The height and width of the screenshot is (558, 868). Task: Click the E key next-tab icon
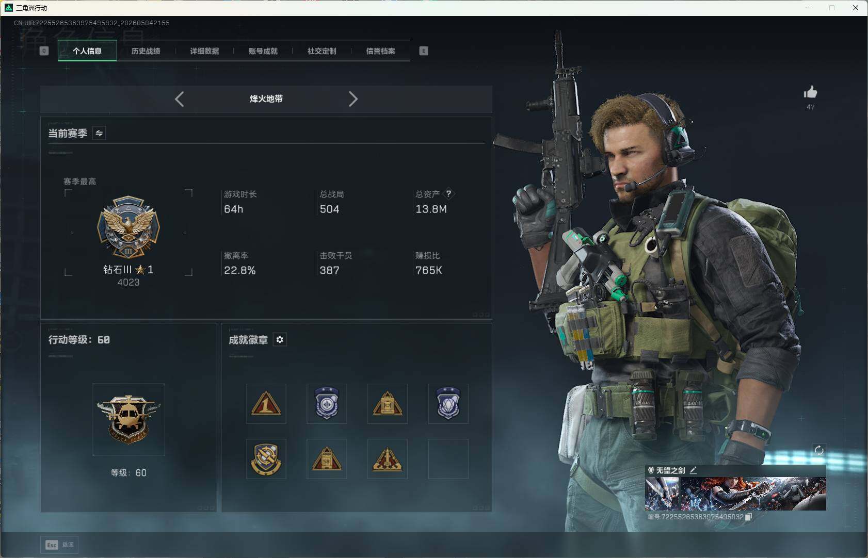coord(424,51)
